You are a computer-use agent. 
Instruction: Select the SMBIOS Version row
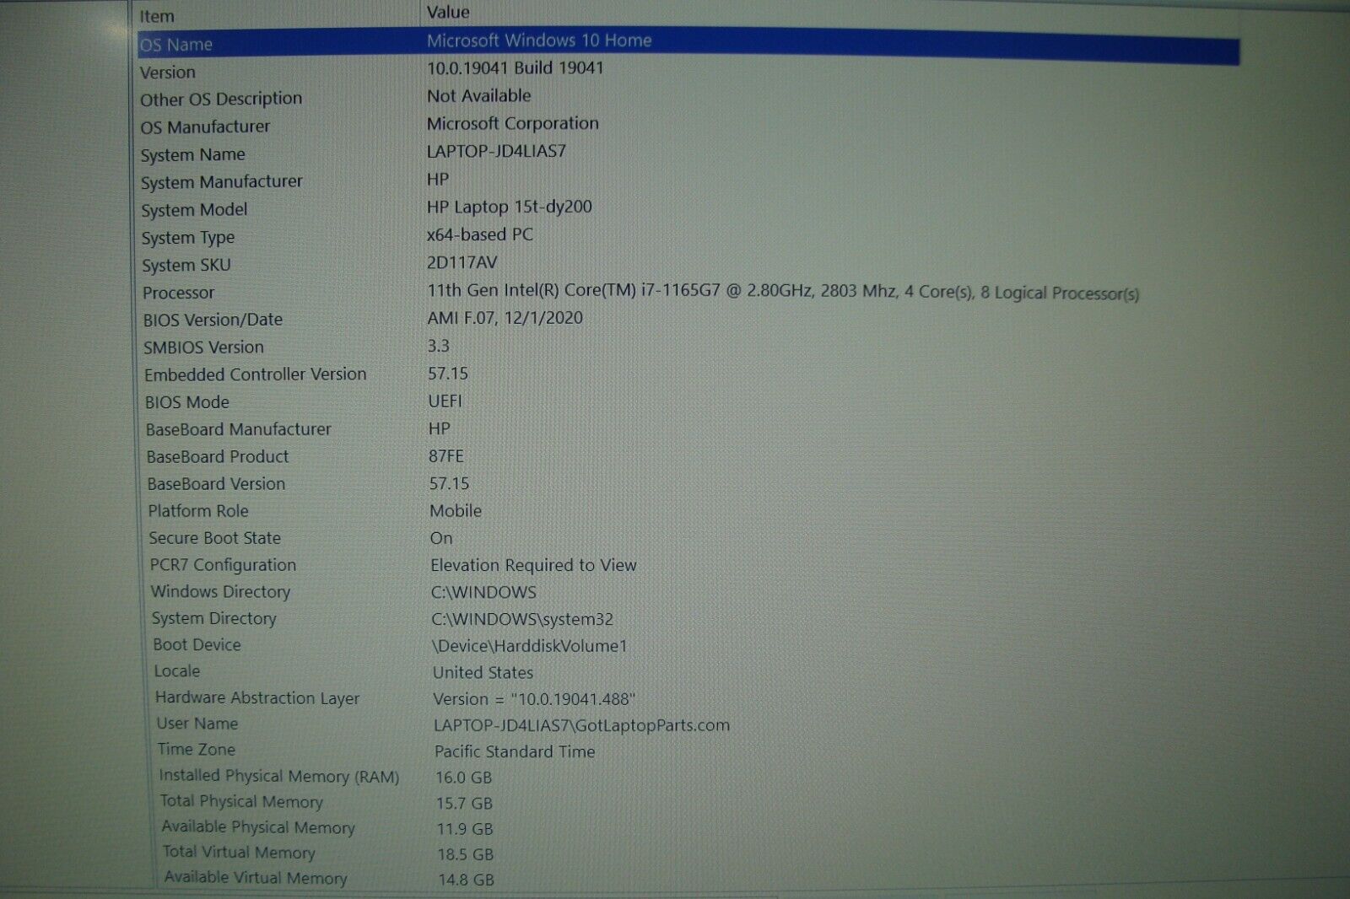(x=203, y=347)
